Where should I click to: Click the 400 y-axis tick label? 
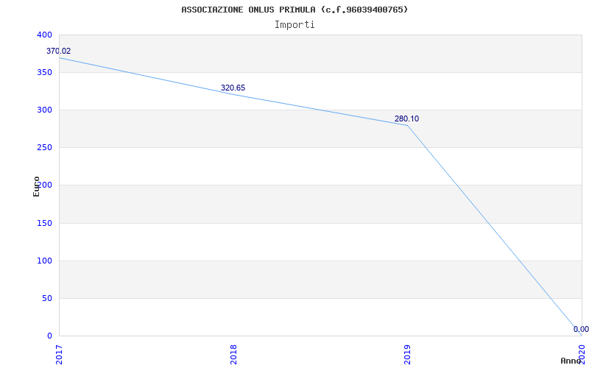point(44,35)
